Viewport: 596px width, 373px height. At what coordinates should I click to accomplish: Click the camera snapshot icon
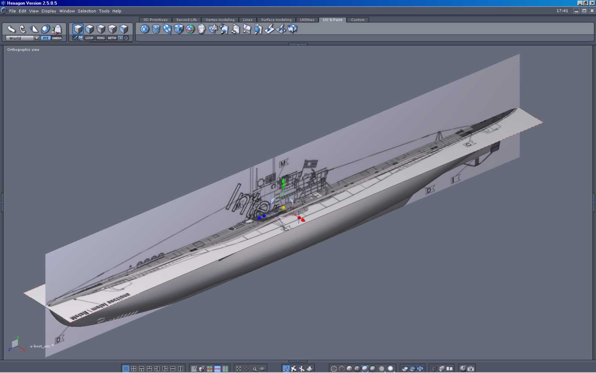click(471, 369)
